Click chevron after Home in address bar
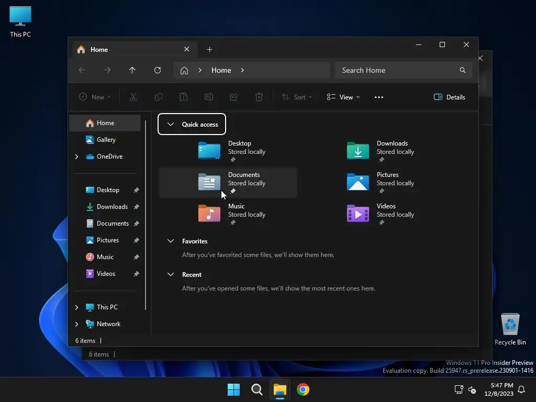The width and height of the screenshot is (536, 402). [242, 70]
